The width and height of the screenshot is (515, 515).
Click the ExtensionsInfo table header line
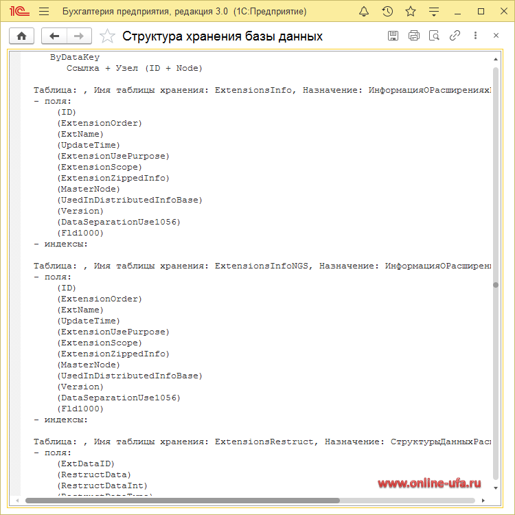tap(262, 90)
